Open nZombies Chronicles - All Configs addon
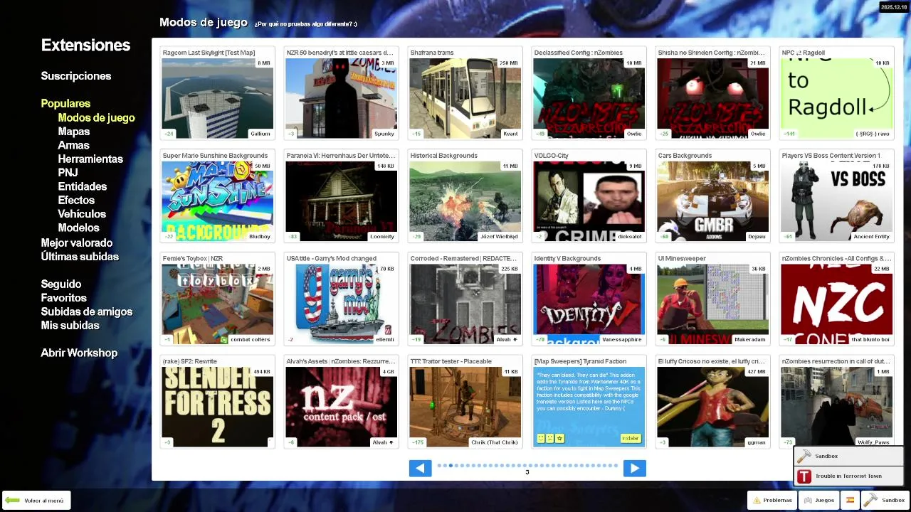911x512 pixels. coord(836,299)
